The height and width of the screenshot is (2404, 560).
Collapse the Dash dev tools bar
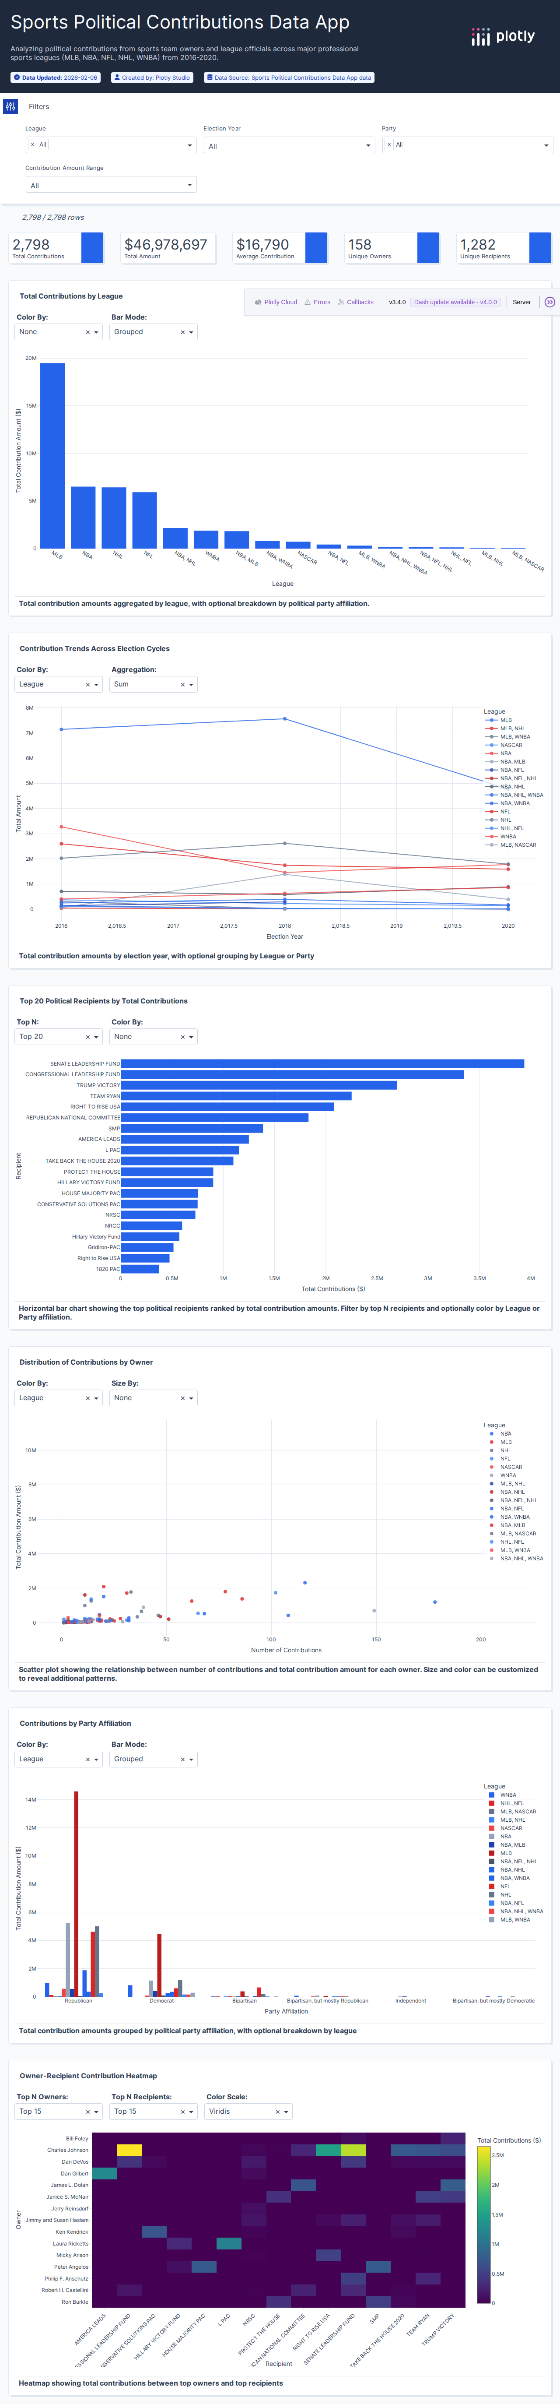tap(550, 303)
